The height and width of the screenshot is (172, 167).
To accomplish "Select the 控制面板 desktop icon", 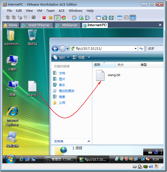I will (x=12, y=139).
